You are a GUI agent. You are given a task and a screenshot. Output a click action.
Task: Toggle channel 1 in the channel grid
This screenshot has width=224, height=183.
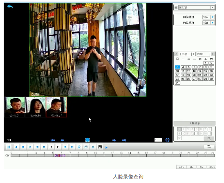[179, 129]
